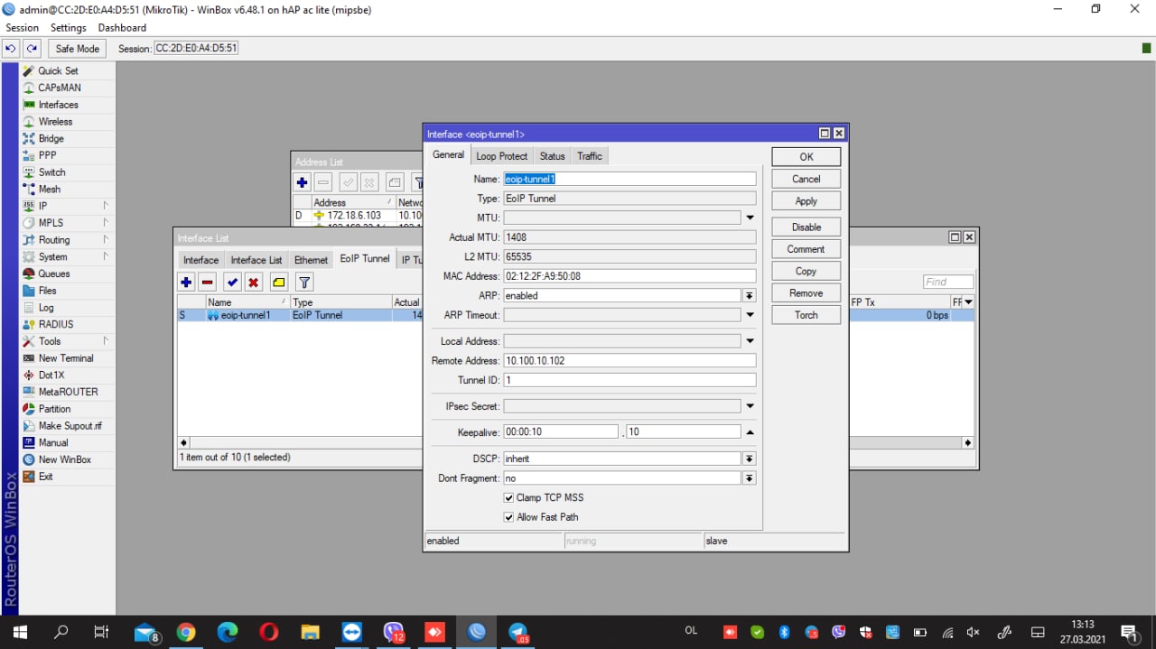Open Partition menu
The width and height of the screenshot is (1156, 649).
coord(54,409)
